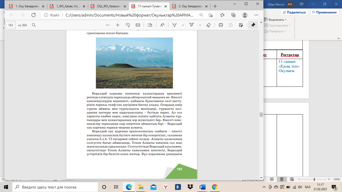Search within the PDF document

coord(34,25)
